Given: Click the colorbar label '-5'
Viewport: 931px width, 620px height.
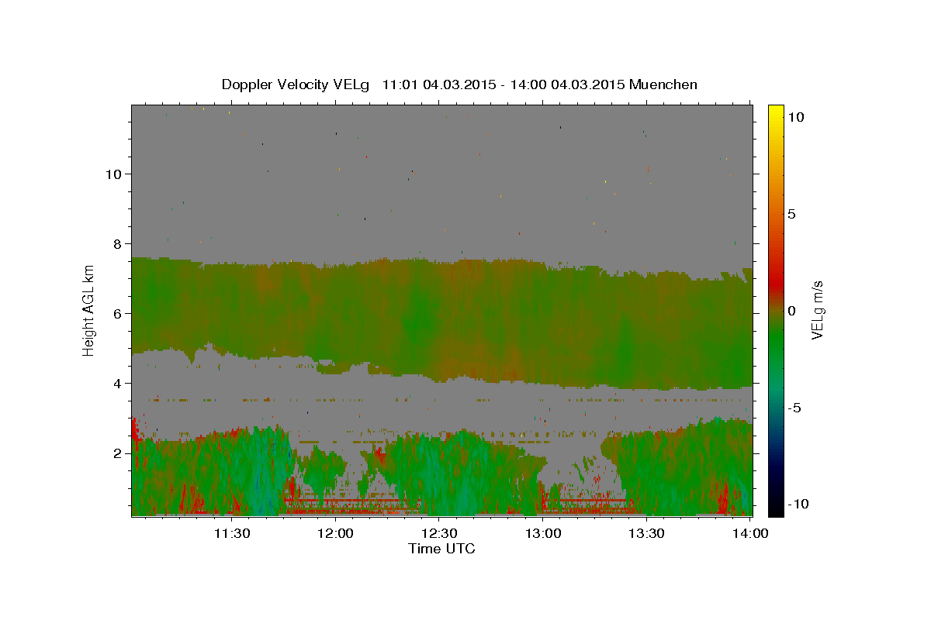Looking at the screenshot, I should [x=795, y=408].
